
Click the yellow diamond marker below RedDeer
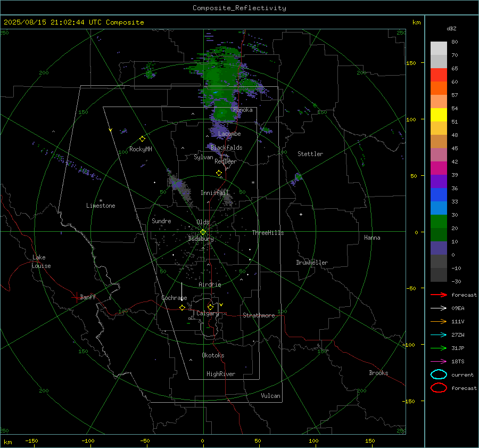219,173
